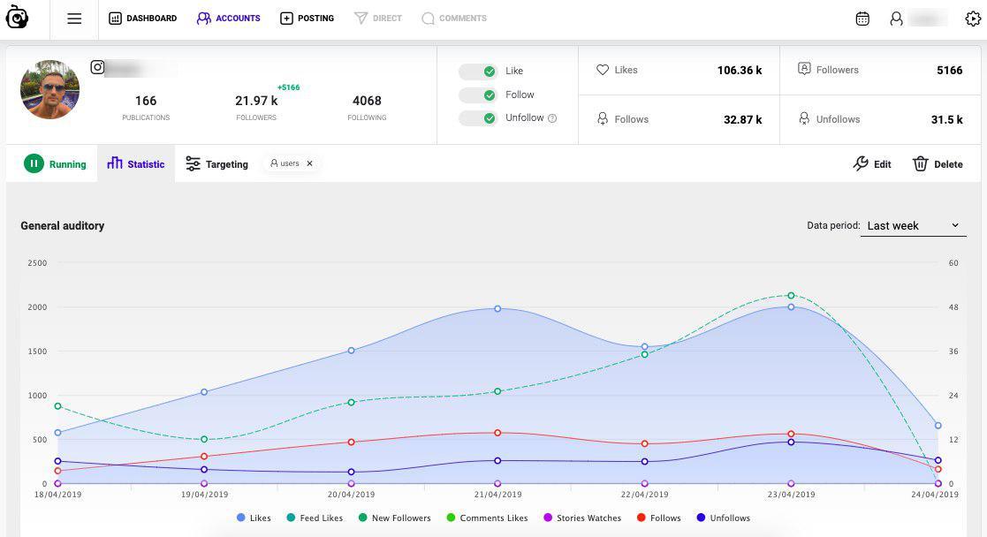Click the user profile icon
The height and width of the screenshot is (537, 987).
(x=896, y=19)
